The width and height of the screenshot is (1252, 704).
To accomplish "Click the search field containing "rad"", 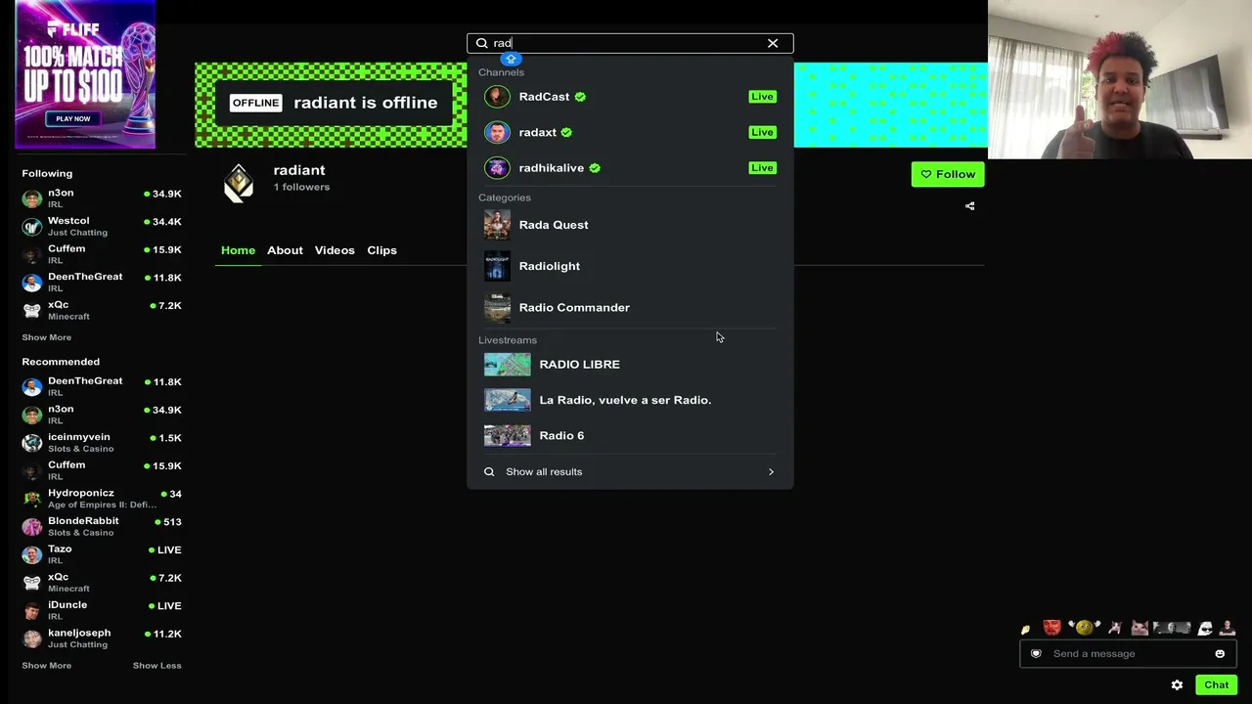I will pyautogui.click(x=630, y=43).
